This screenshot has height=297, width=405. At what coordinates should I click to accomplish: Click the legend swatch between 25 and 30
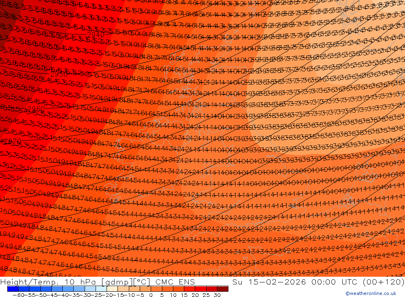[x=211, y=289]
